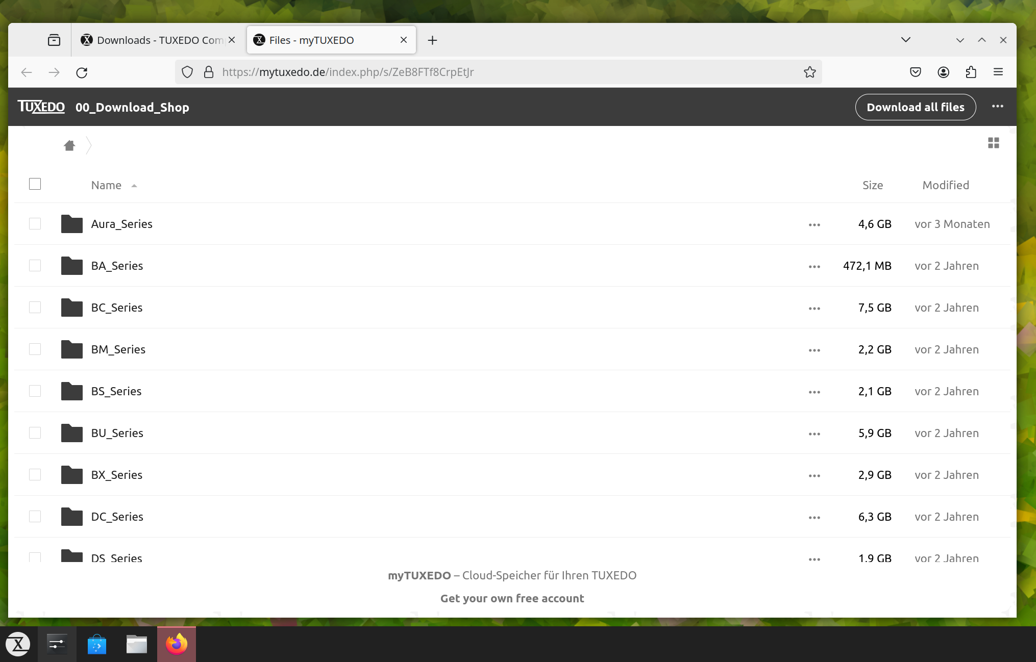Viewport: 1036px width, 662px height.
Task: Open the settings mixer app in taskbar
Action: click(x=57, y=644)
